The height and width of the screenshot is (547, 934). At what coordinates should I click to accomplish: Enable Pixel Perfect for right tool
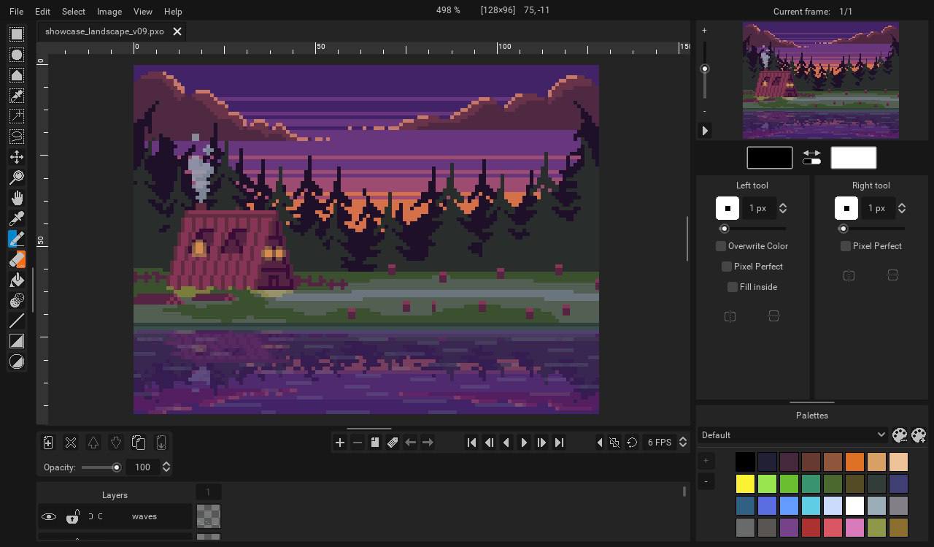(846, 246)
